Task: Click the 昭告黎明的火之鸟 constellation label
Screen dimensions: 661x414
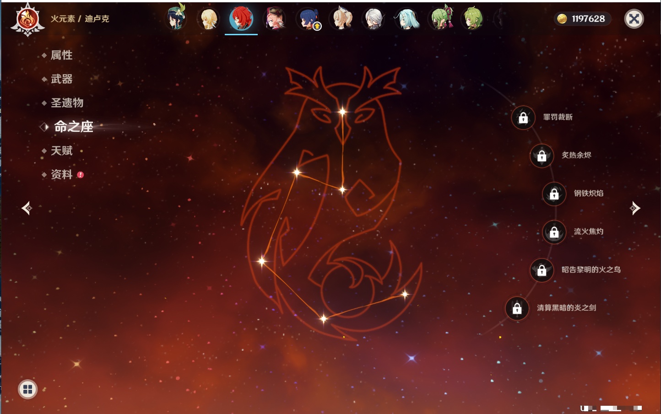Action: (x=591, y=269)
